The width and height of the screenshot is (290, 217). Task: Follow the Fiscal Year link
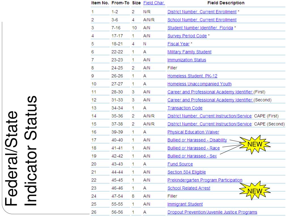coord(178,44)
